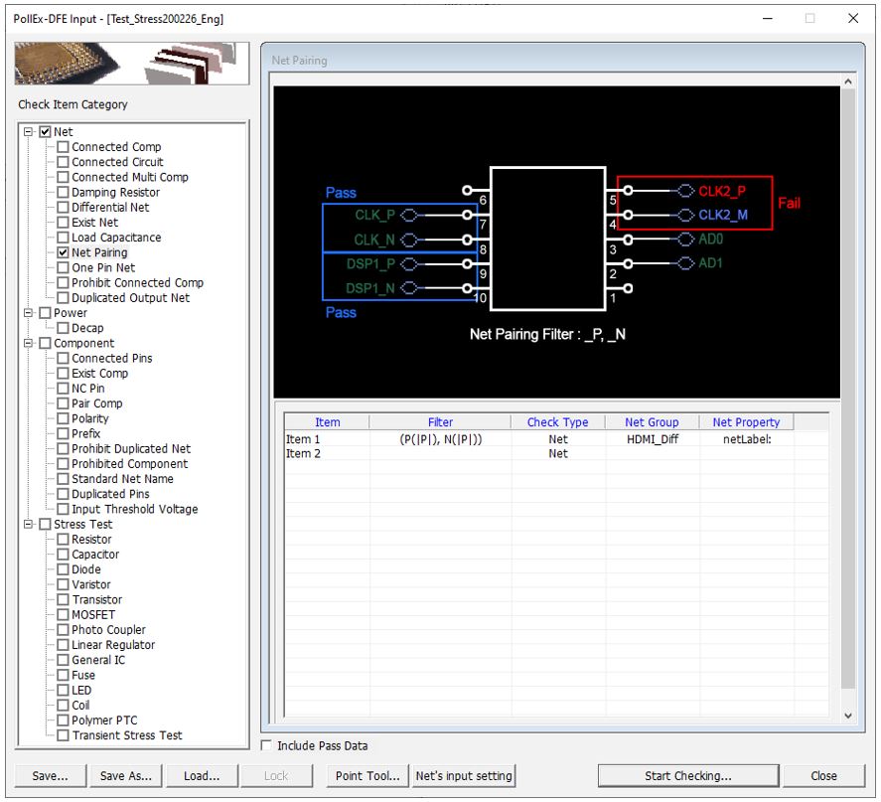Collapse the Power category node

(x=29, y=313)
